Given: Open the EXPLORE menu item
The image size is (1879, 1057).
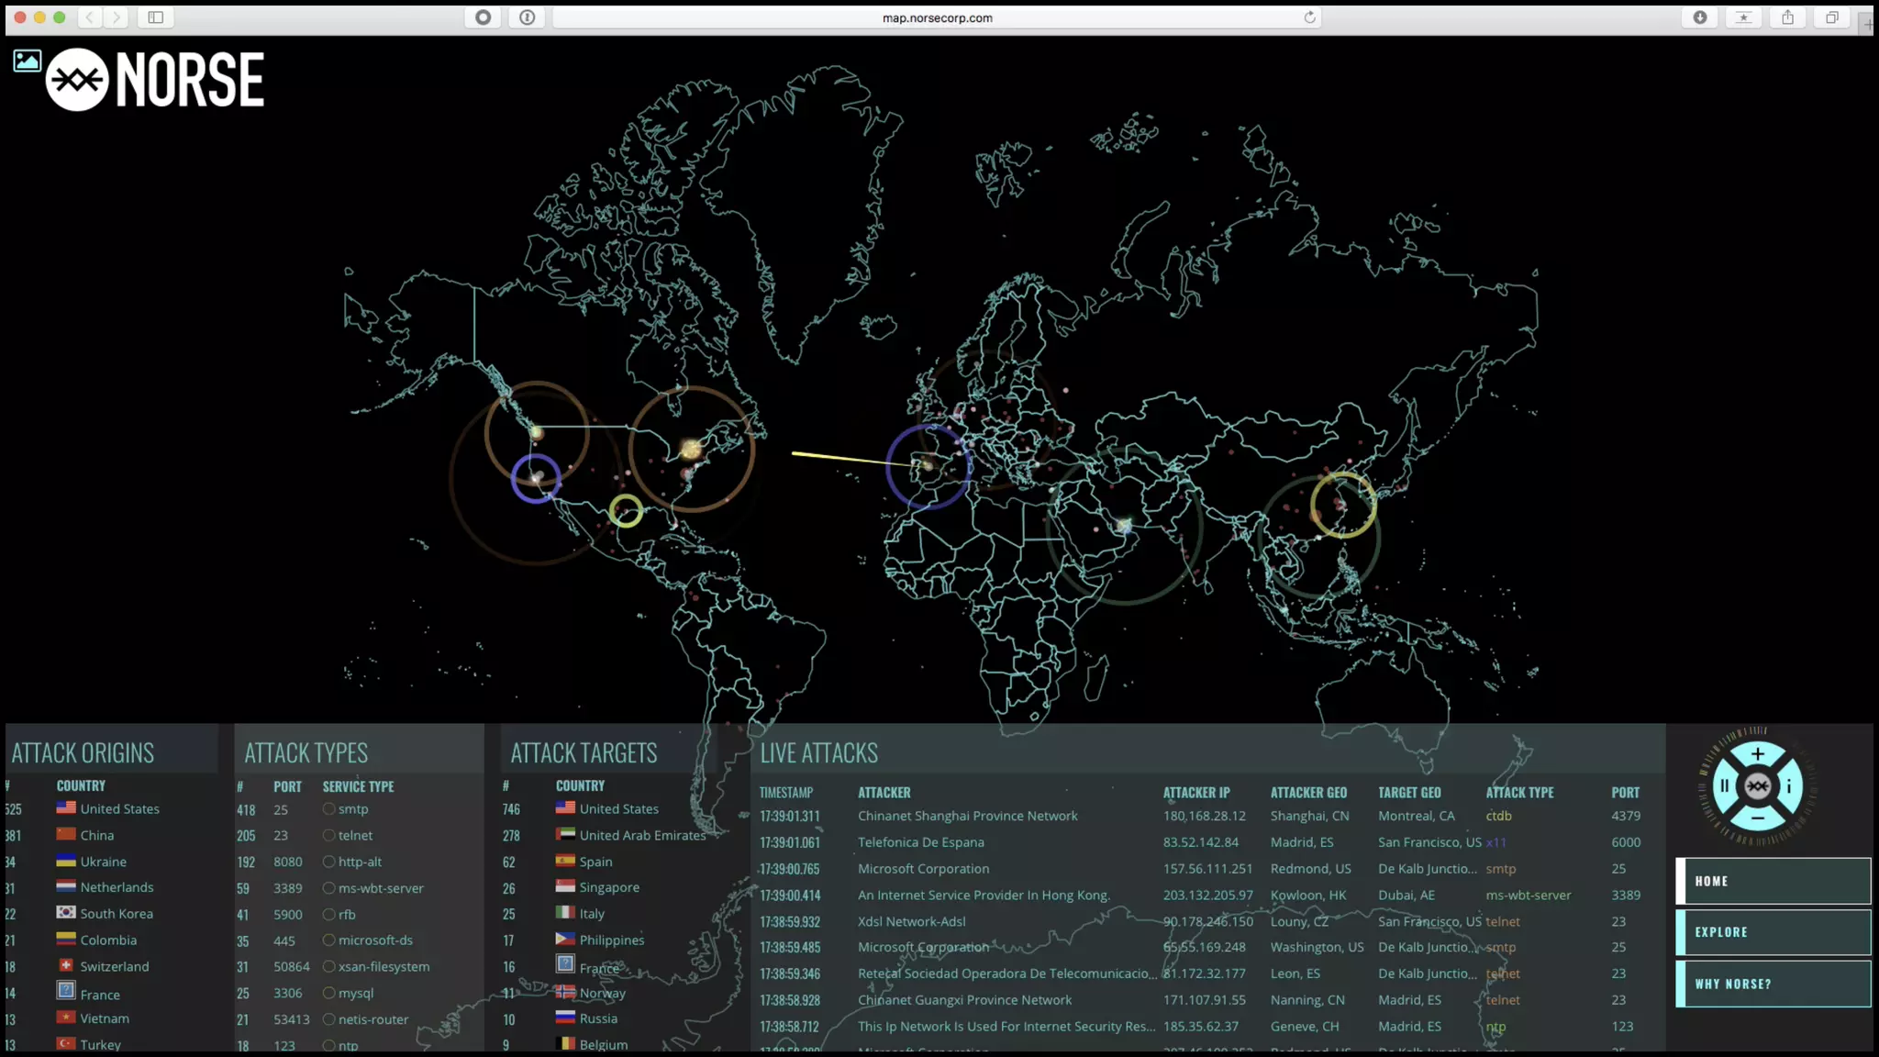Looking at the screenshot, I should [1773, 932].
